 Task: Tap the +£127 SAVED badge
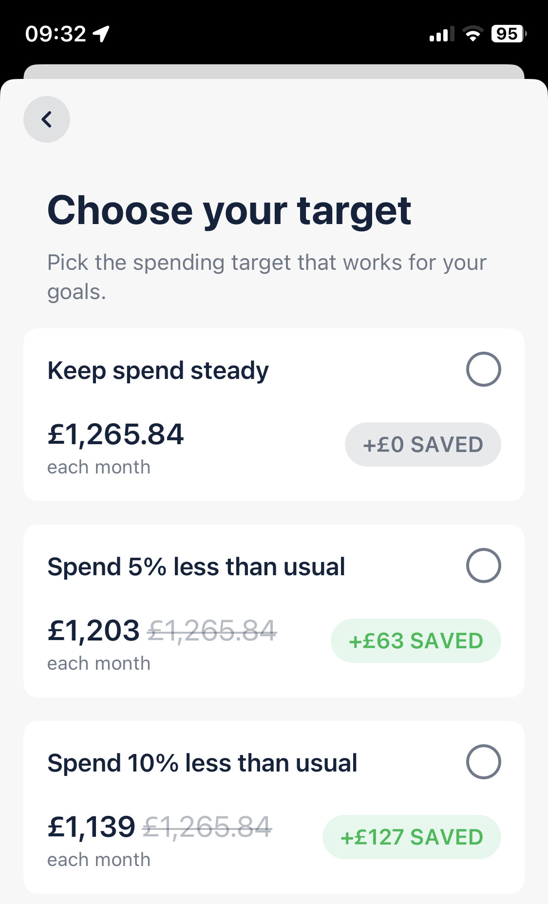coord(412,837)
